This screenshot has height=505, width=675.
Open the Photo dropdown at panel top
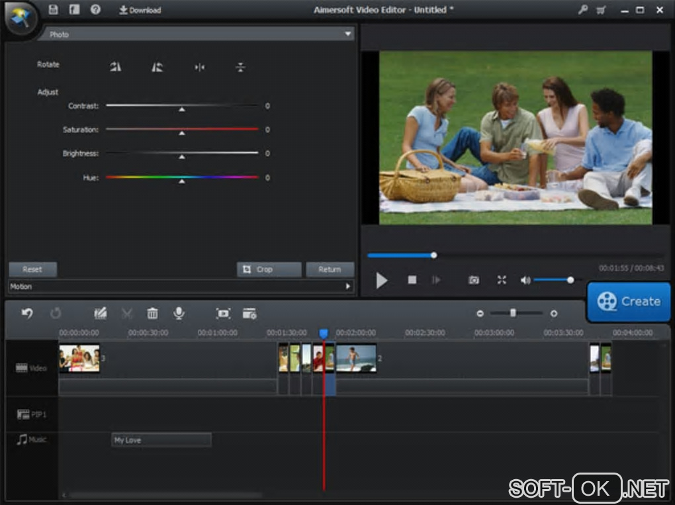(199, 34)
